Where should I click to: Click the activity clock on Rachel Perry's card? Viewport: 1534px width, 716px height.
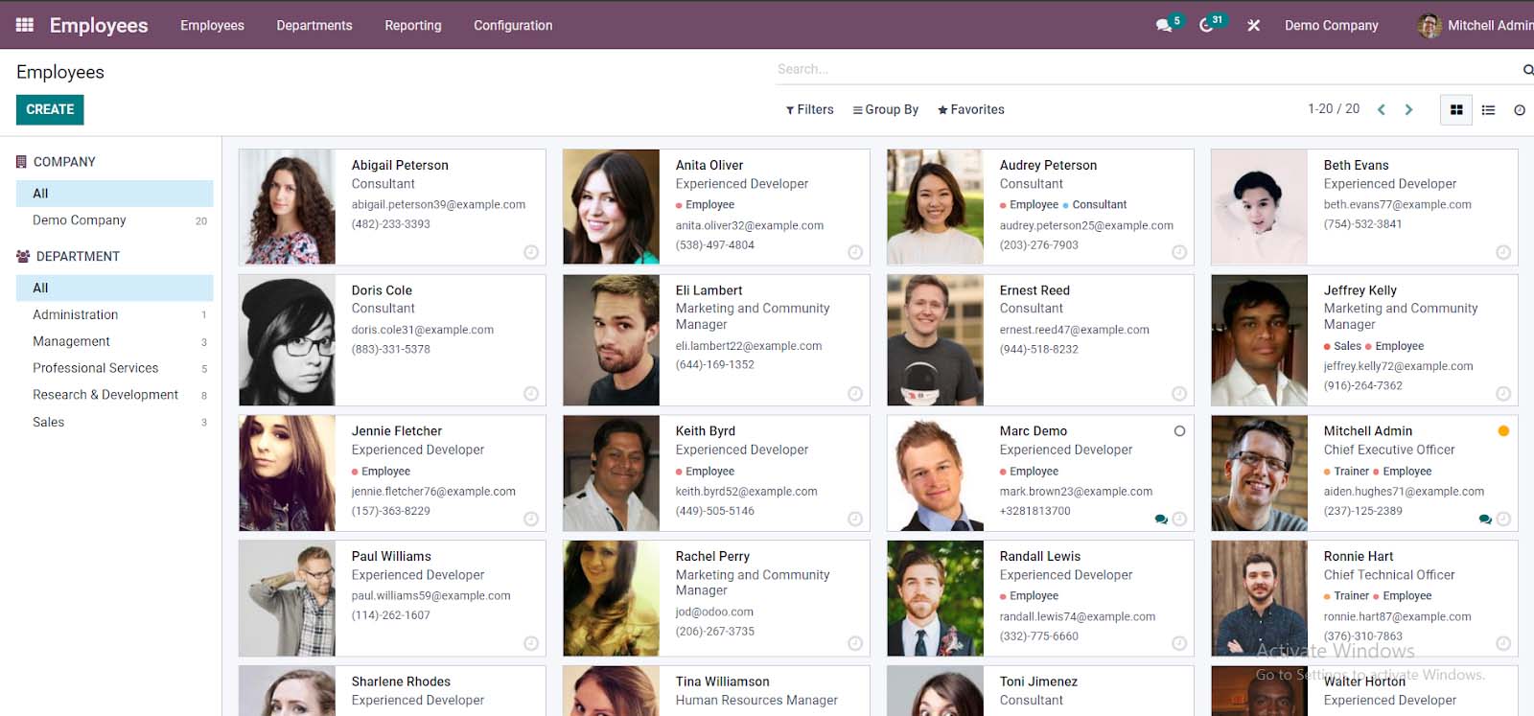(x=855, y=643)
